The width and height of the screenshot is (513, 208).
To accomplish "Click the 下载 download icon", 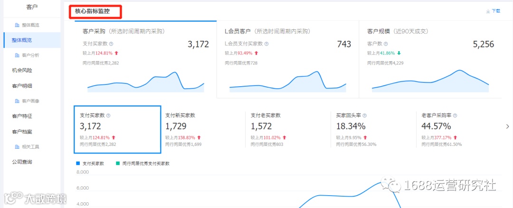I will [x=488, y=11].
